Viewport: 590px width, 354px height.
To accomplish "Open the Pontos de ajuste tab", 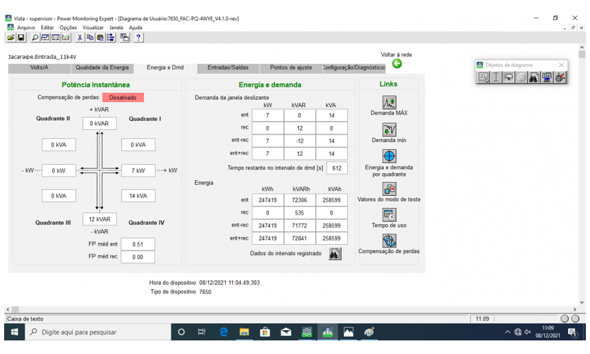I will tap(291, 68).
